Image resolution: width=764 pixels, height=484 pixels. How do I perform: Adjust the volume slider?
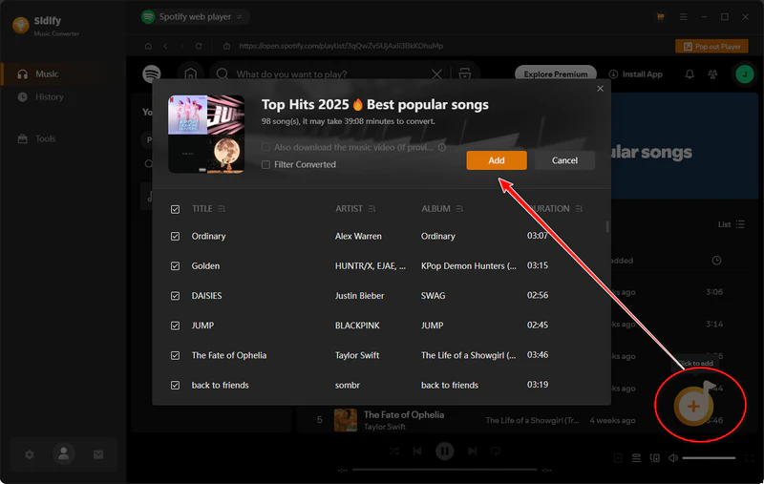coord(709,457)
